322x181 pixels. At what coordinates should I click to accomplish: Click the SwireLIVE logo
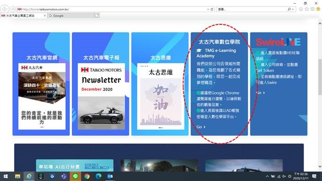[278, 42]
